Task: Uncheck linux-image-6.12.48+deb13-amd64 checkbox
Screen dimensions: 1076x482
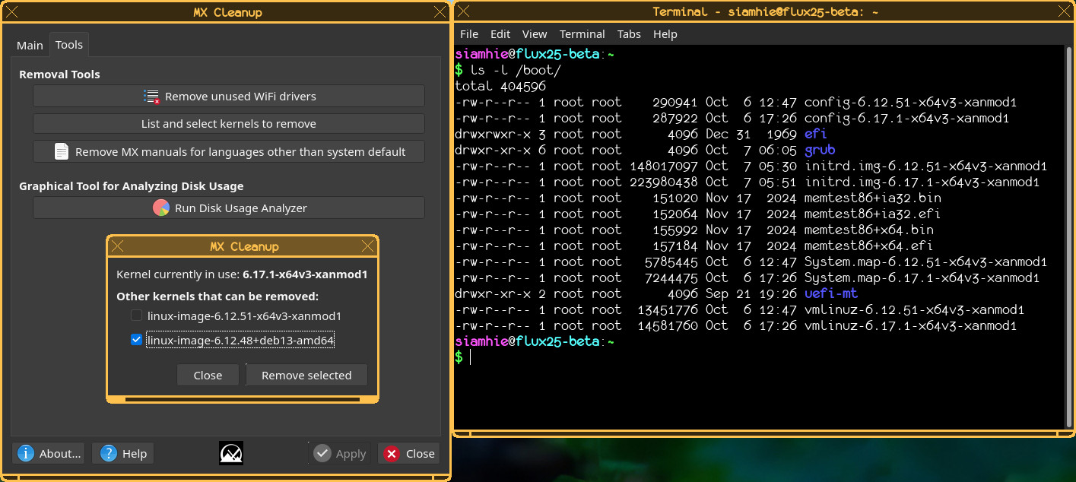Action: click(x=136, y=340)
